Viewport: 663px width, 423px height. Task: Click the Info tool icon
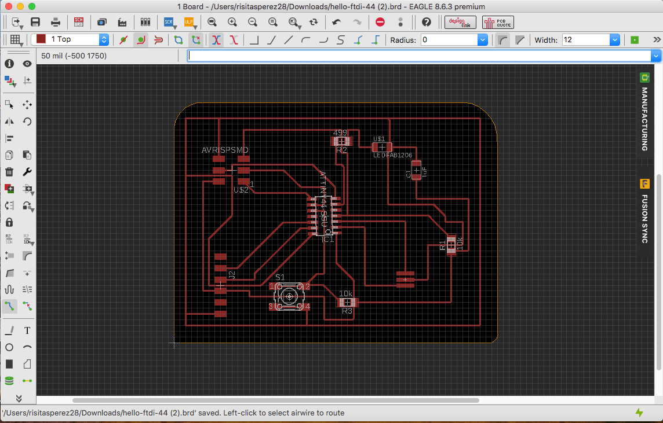click(x=9, y=64)
